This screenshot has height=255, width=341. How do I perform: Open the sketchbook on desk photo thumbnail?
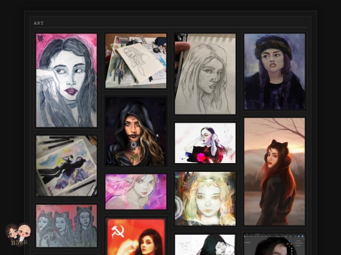point(136,60)
